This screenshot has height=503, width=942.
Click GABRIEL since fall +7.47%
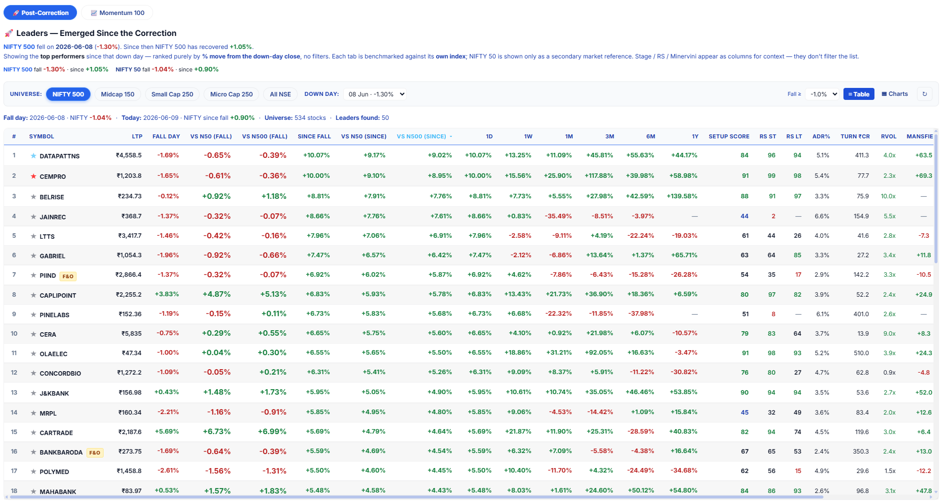pos(318,255)
